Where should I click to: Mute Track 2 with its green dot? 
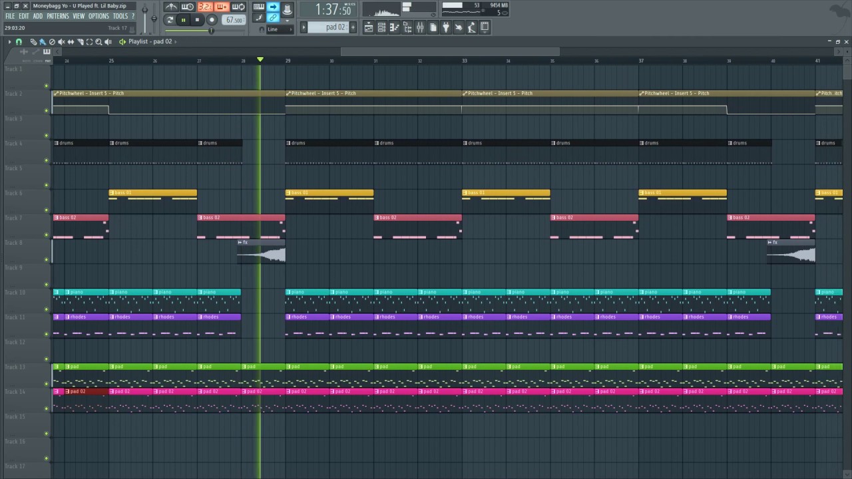point(46,110)
